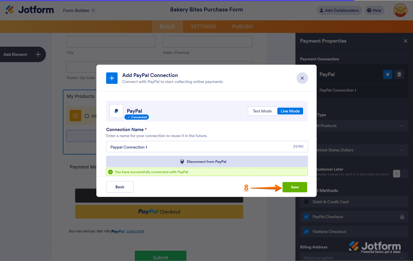
Task: Switch to the SETTINGS tab
Action: 203,26
